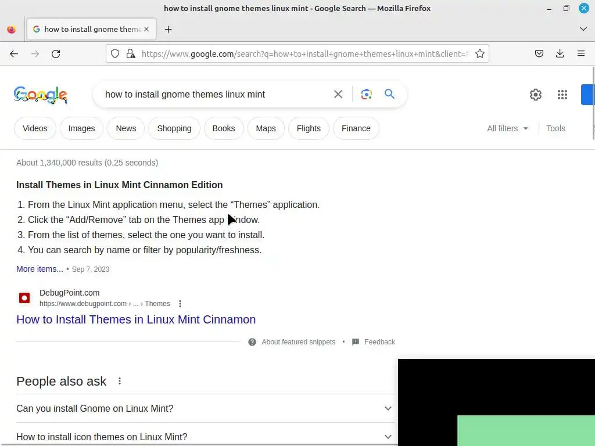Open the list all tabs dropdown

coord(583,29)
